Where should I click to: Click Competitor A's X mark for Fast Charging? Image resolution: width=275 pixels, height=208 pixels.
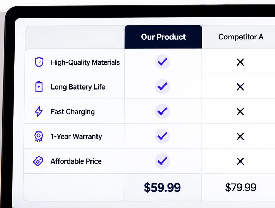pyautogui.click(x=240, y=112)
